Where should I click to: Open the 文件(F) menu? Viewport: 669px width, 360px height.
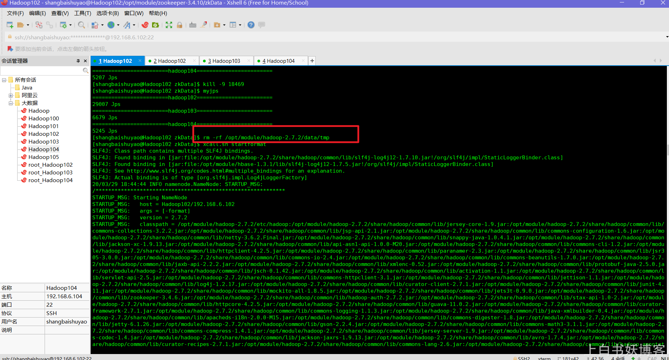pyautogui.click(x=15, y=13)
